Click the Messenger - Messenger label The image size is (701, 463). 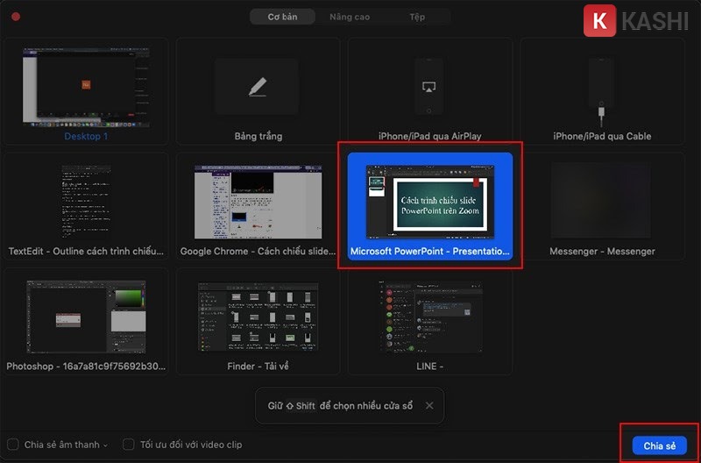tap(602, 251)
